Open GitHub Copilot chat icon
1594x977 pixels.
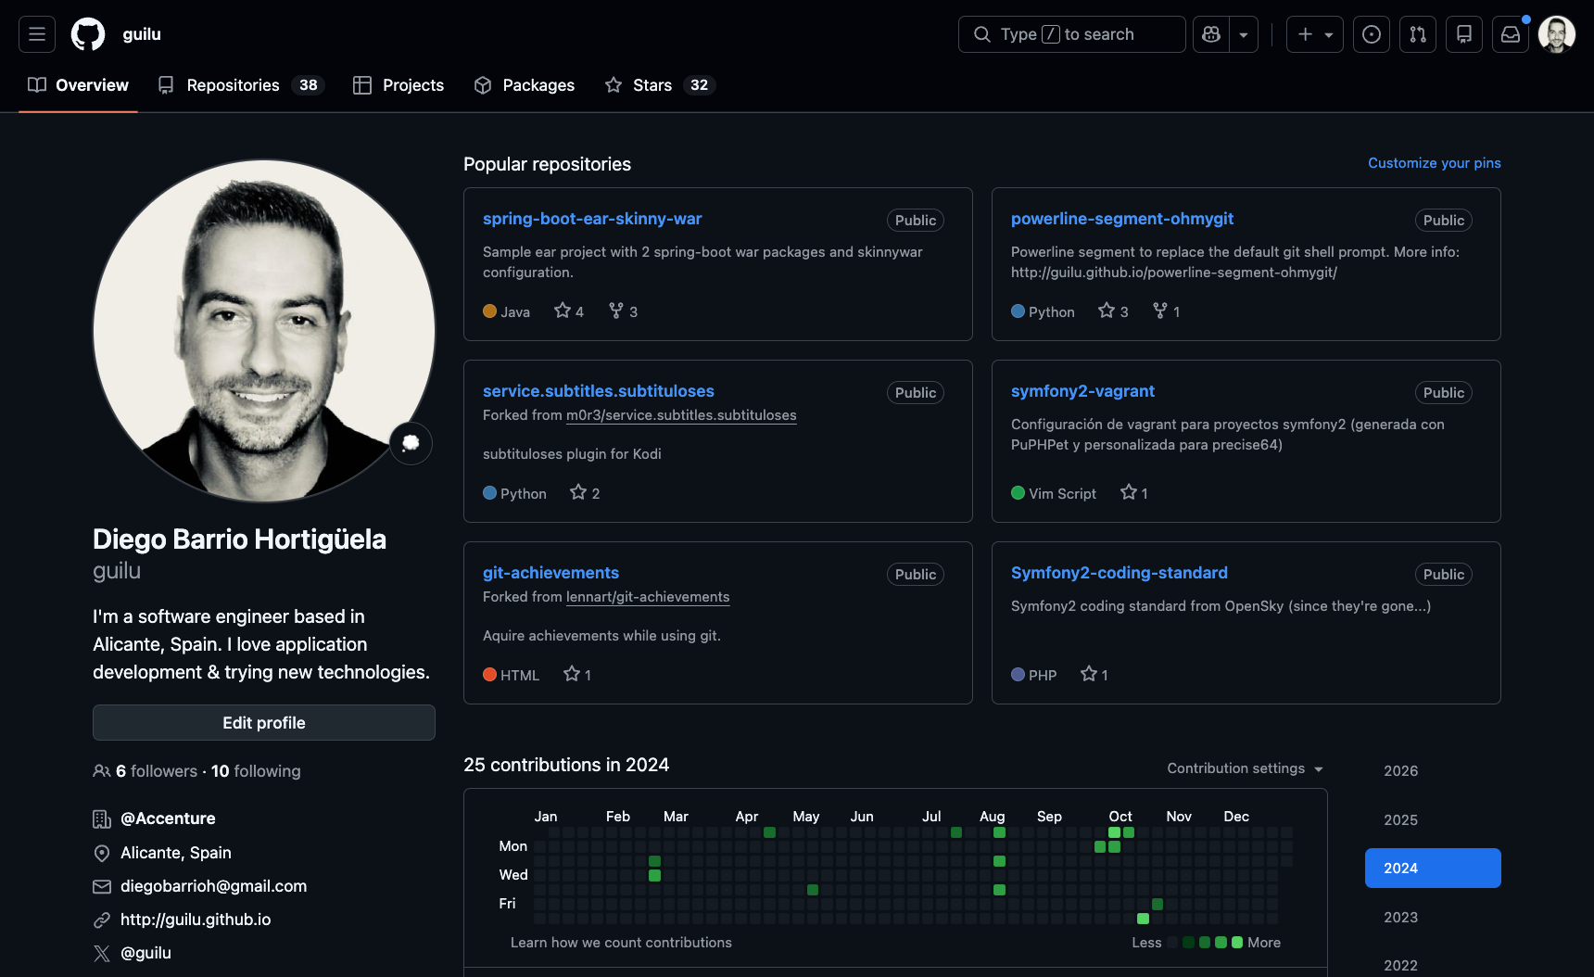(1210, 33)
